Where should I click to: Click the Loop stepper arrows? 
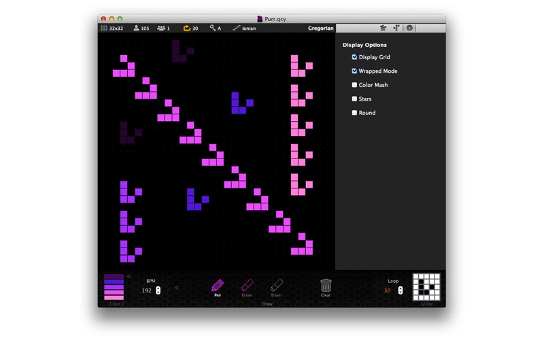pos(401,290)
